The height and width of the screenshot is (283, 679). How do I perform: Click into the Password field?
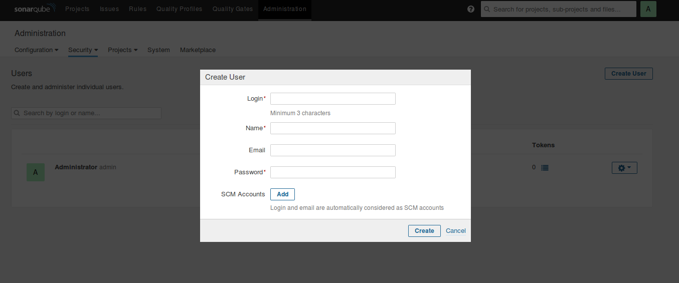click(x=333, y=172)
